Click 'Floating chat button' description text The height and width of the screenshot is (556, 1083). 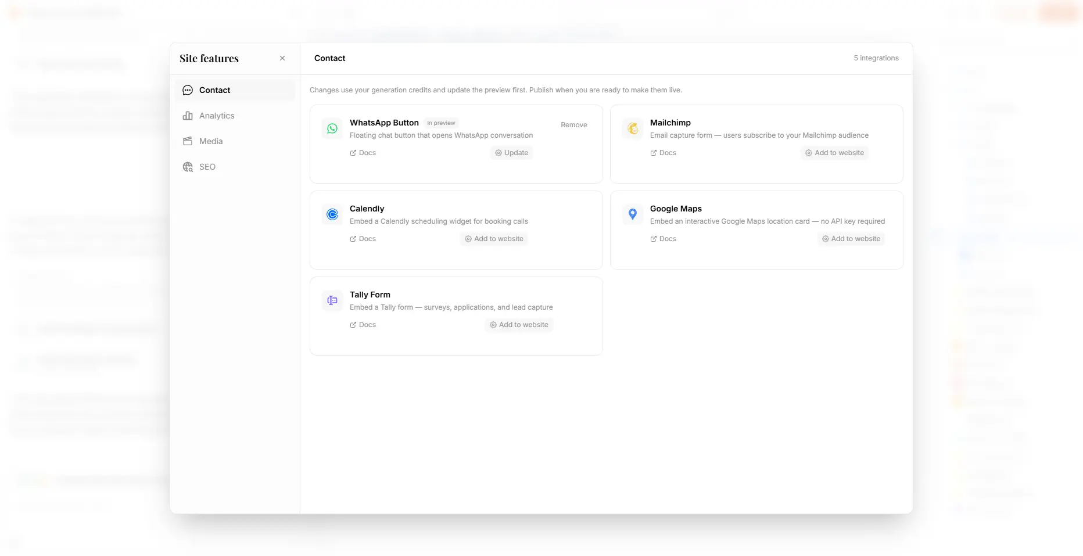coord(441,135)
